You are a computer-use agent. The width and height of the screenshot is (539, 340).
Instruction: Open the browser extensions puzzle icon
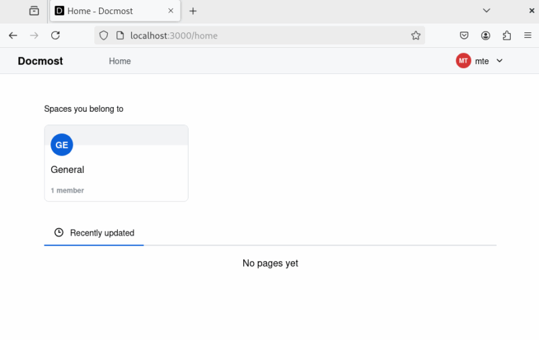(507, 36)
